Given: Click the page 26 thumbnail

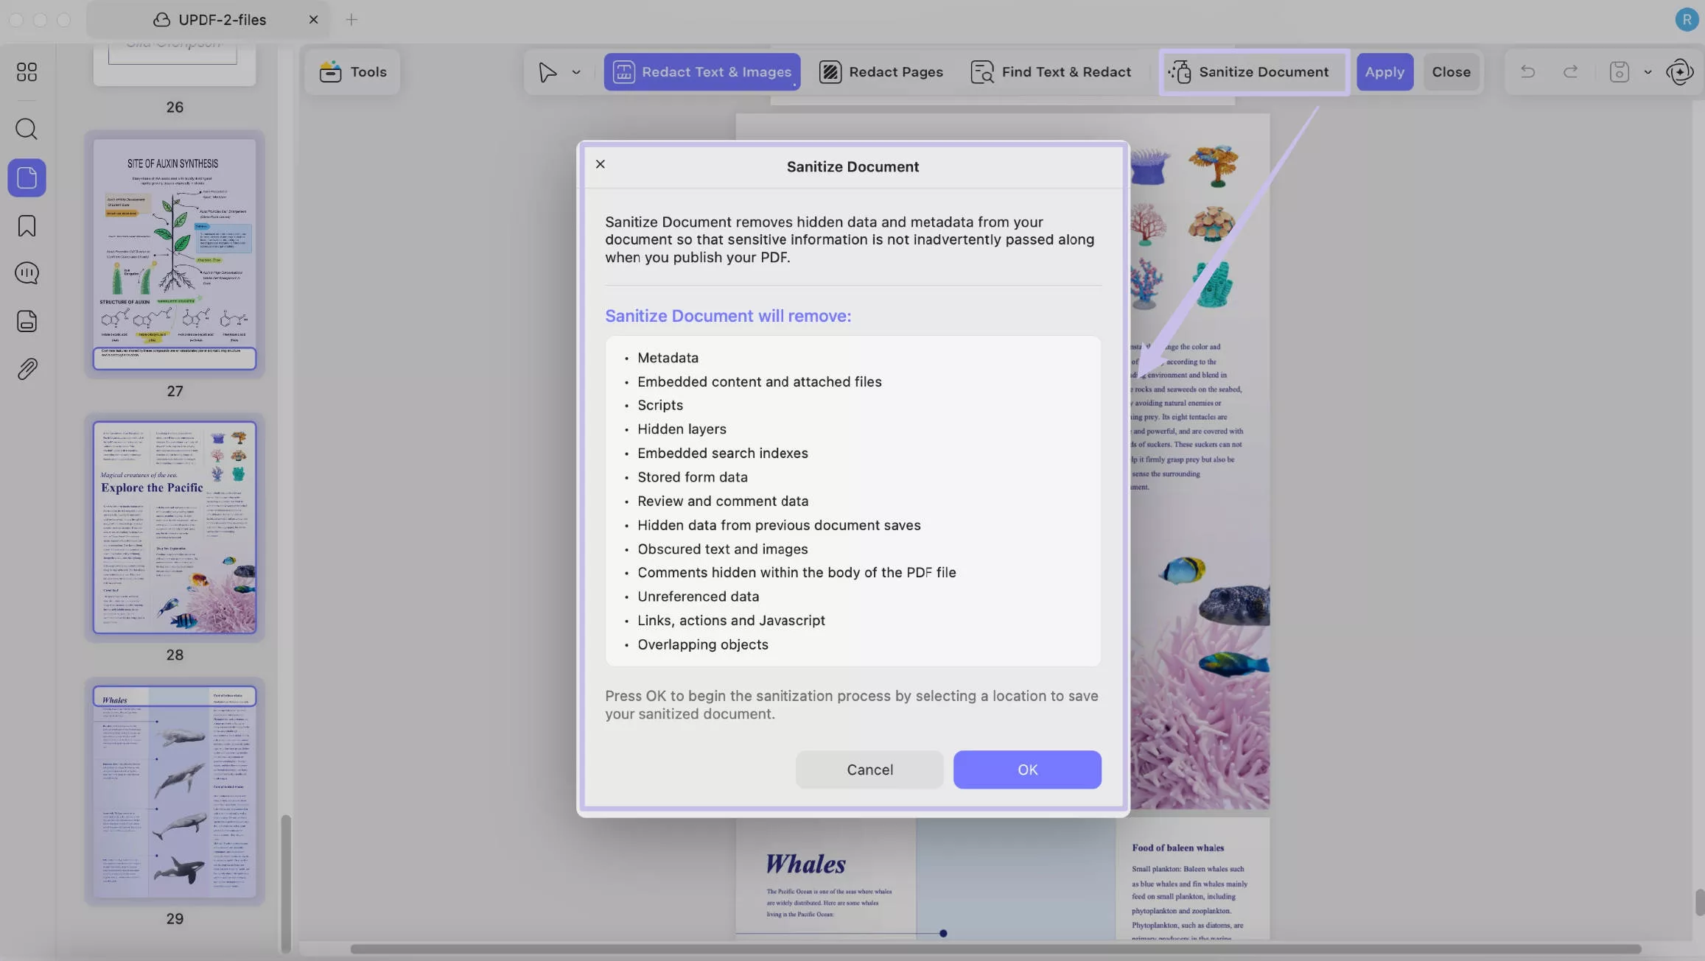Looking at the screenshot, I should pyautogui.click(x=174, y=64).
